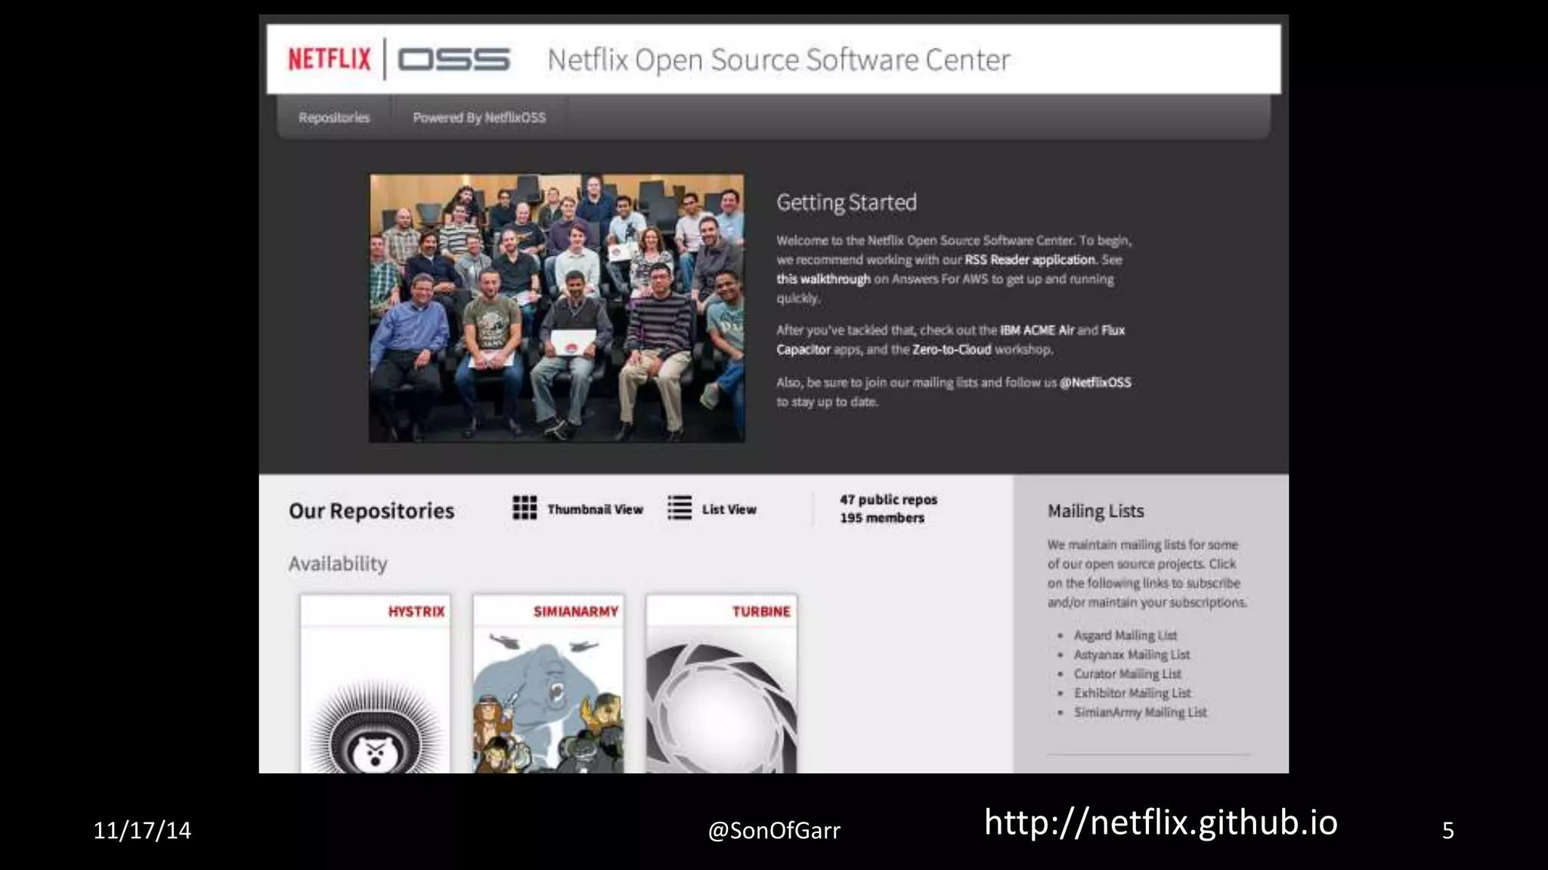Open the SimianArmy repository card
The width and height of the screenshot is (1548, 870).
(x=549, y=683)
